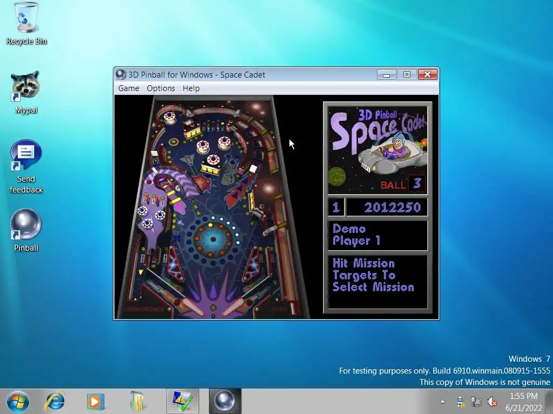This screenshot has height=414, width=553.
Task: Show hidden tray icons arrow
Action: tap(442, 401)
